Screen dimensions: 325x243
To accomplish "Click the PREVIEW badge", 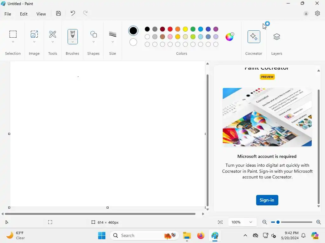I will pyautogui.click(x=267, y=77).
